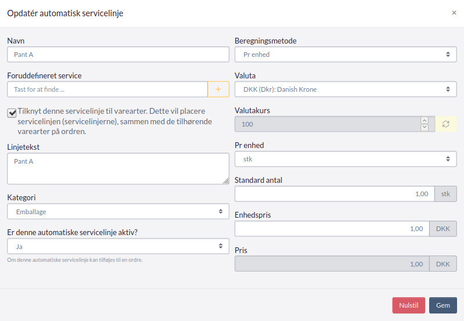Image resolution: width=464 pixels, height=321 pixels.
Task: Open the Valuta currency dropdown
Action: coord(346,89)
